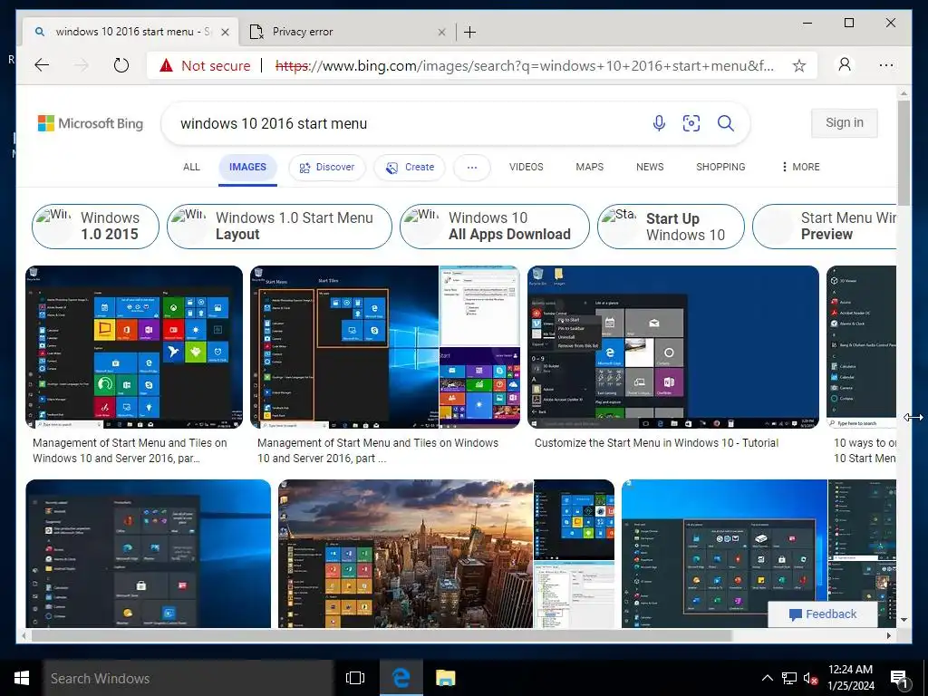Click the browser forward arrow
The image size is (928, 696).
point(82,65)
